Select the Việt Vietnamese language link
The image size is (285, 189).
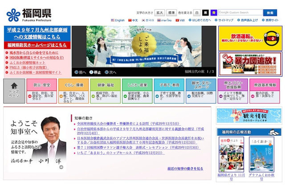click(180, 20)
